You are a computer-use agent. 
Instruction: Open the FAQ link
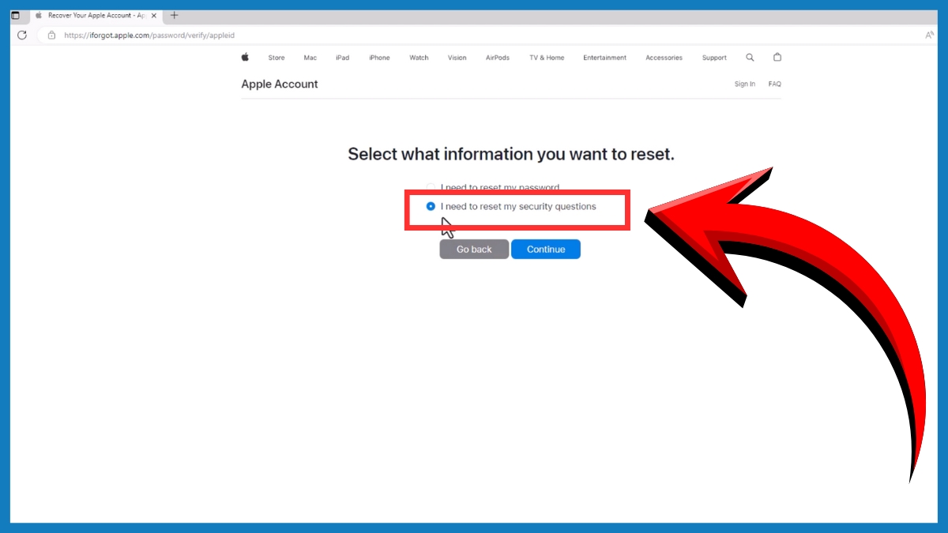[774, 84]
